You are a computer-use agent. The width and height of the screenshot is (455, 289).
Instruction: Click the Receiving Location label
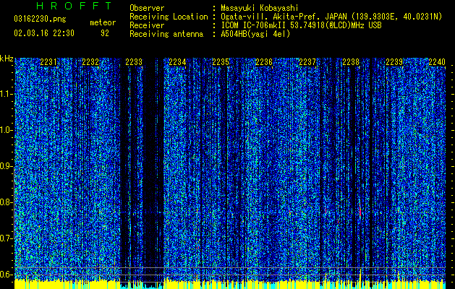(169, 17)
